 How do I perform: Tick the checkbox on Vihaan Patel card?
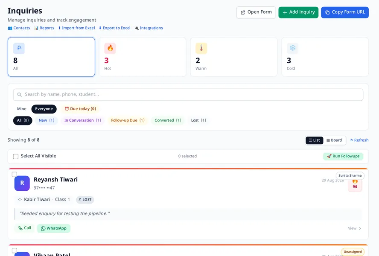click(15, 250)
